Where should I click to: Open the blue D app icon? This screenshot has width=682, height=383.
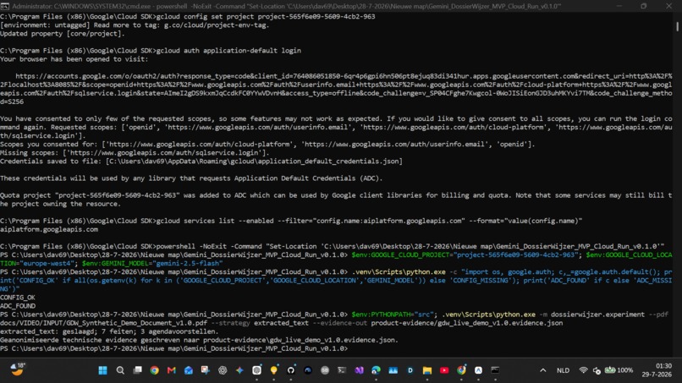coord(410,370)
